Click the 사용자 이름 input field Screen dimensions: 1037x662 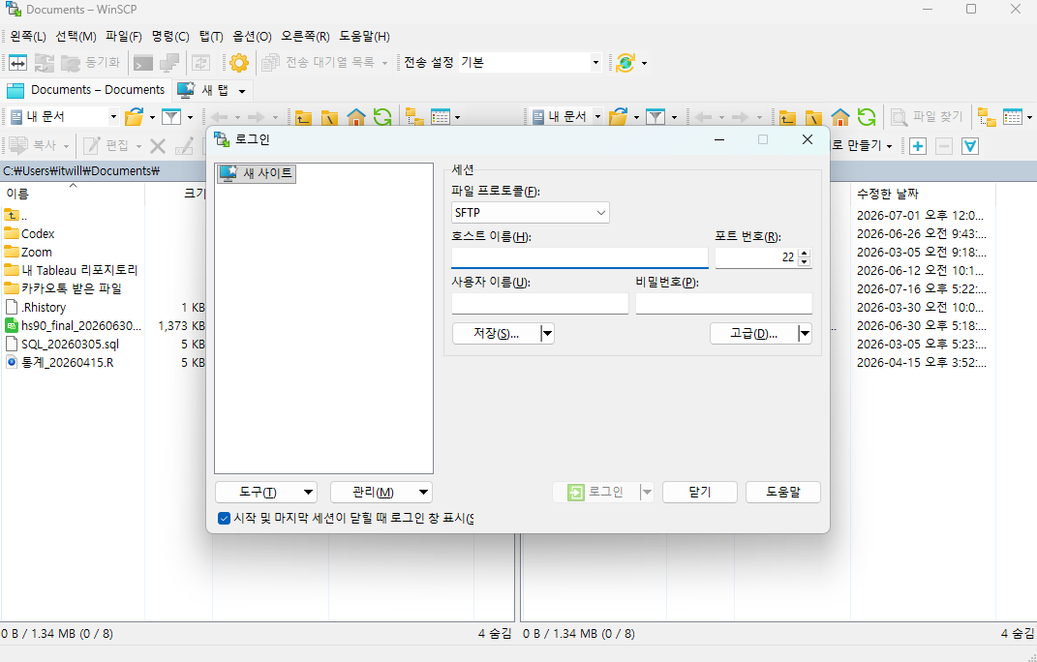[x=539, y=304]
